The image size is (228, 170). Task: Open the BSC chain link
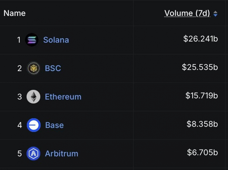coord(53,68)
